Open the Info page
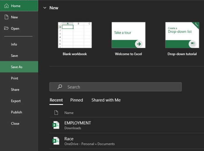204x151 pixels. pos(14,44)
